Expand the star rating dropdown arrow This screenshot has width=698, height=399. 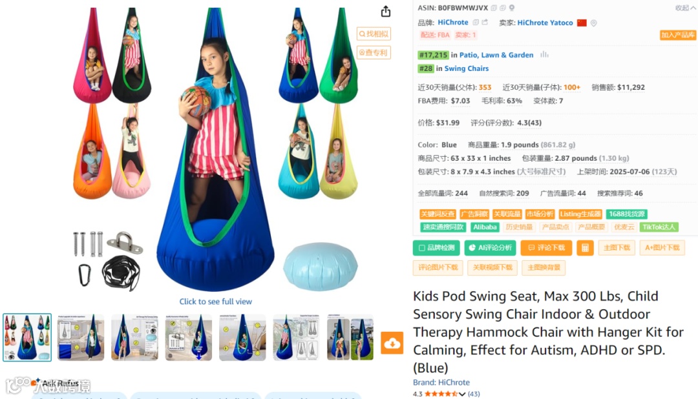tap(462, 394)
